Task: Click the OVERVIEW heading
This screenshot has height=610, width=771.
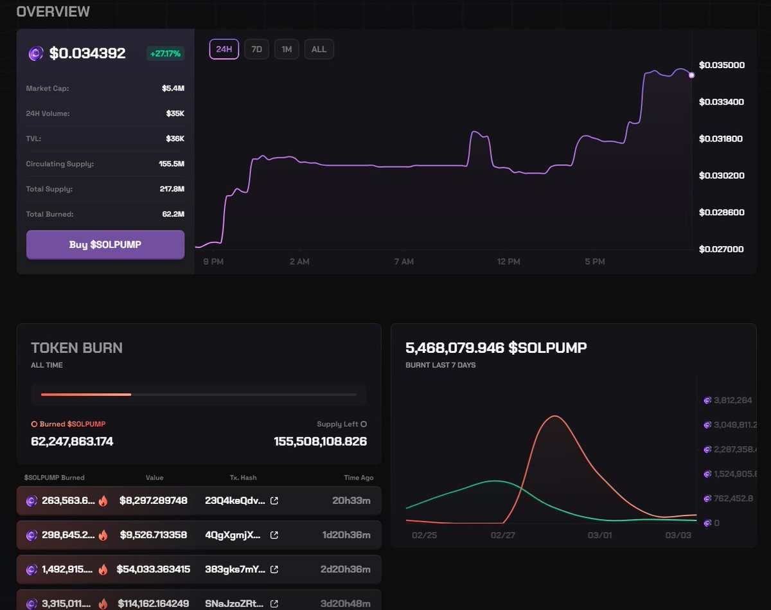Action: coord(53,11)
